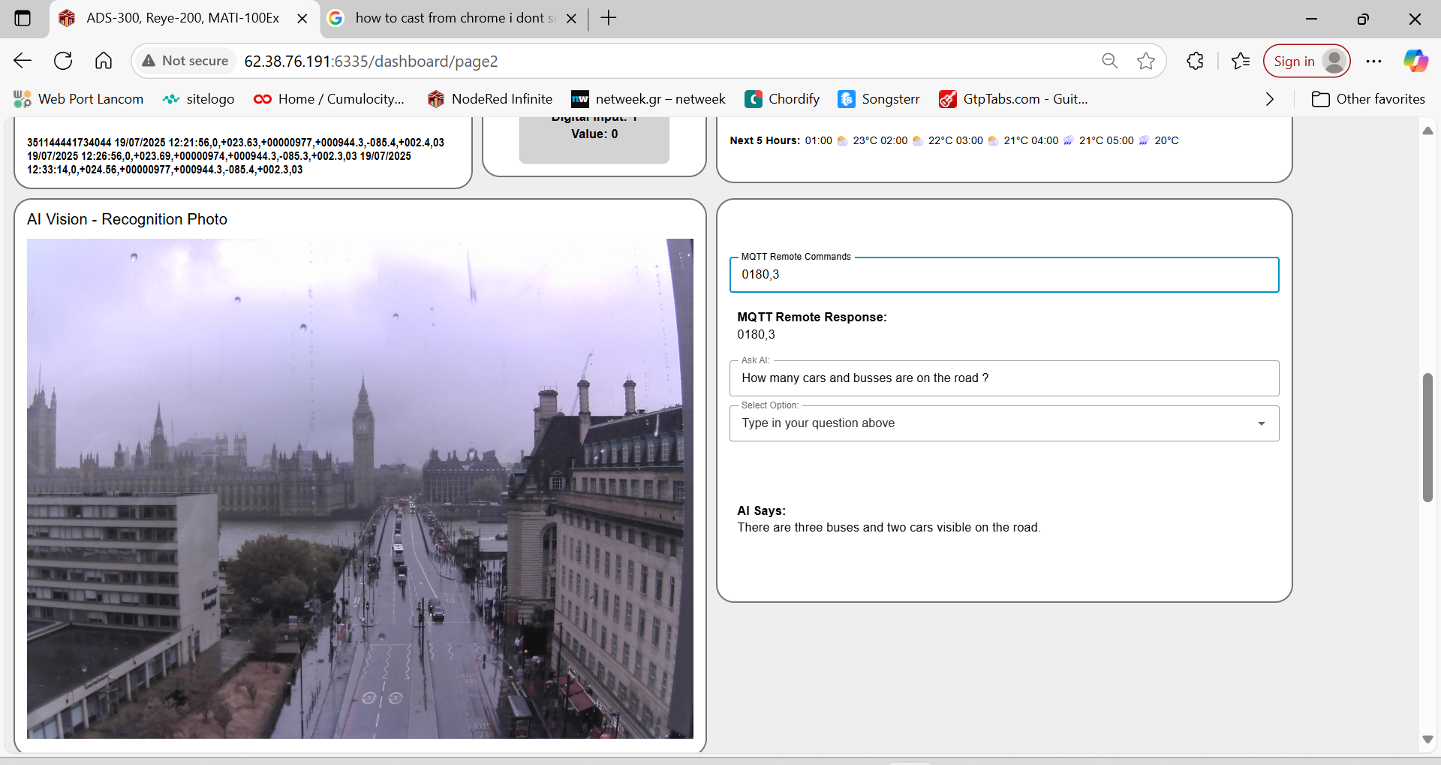This screenshot has width=1441, height=765.
Task: Click the Sign in button
Action: [1307, 61]
